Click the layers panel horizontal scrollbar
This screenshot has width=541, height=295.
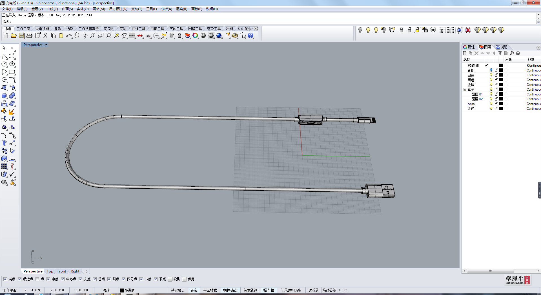[x=490, y=271]
